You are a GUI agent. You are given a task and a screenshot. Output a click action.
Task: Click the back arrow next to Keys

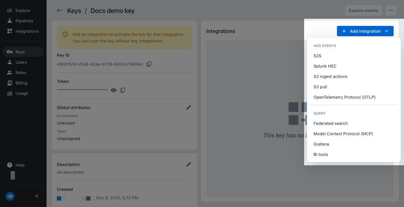coord(59,10)
